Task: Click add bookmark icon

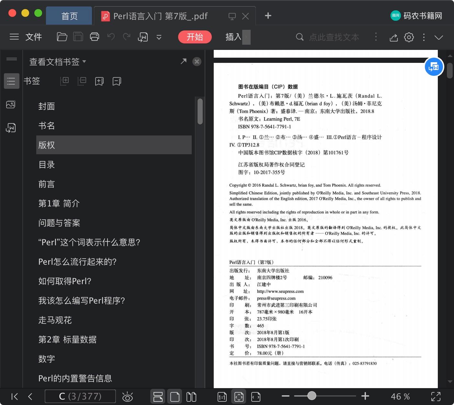Action: click(99, 81)
